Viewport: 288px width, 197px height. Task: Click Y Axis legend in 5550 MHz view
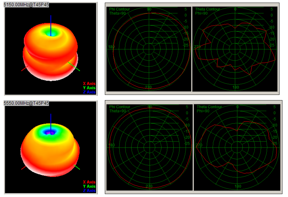click(89, 186)
